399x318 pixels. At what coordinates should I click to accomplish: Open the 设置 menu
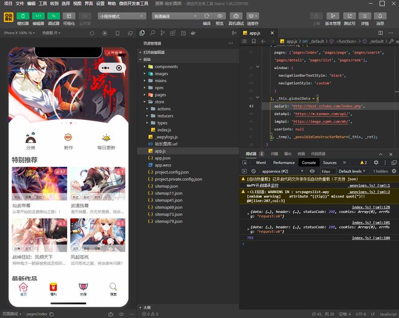(100, 3)
